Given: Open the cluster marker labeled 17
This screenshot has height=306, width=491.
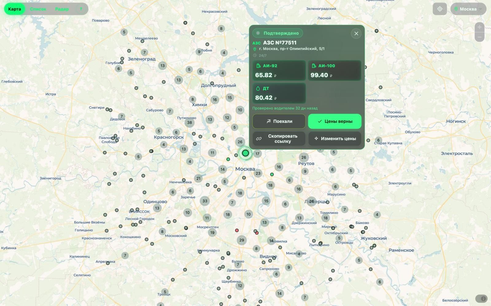Looking at the screenshot, I should pyautogui.click(x=257, y=154).
